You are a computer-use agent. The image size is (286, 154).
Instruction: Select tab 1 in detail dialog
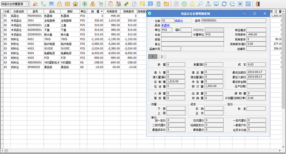click(x=152, y=56)
